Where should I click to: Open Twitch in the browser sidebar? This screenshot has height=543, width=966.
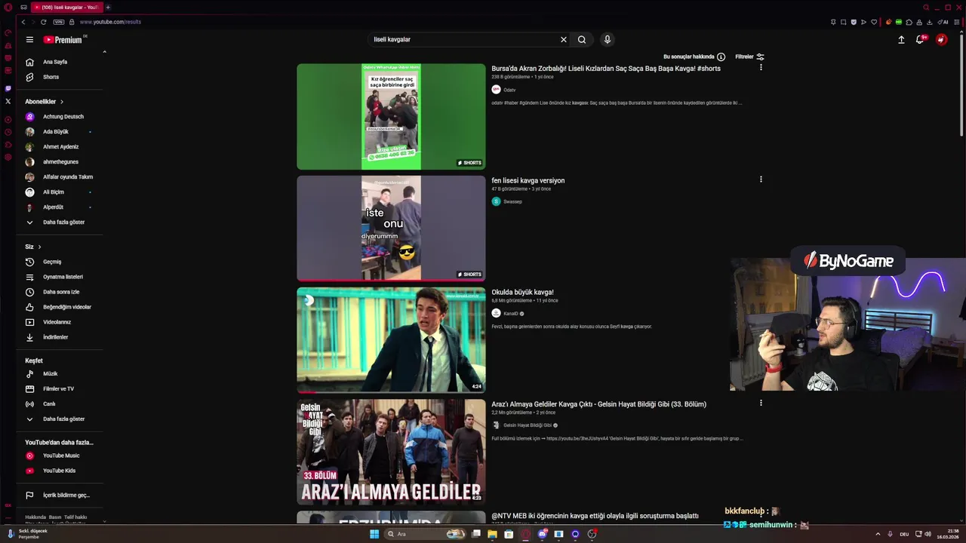[8, 88]
